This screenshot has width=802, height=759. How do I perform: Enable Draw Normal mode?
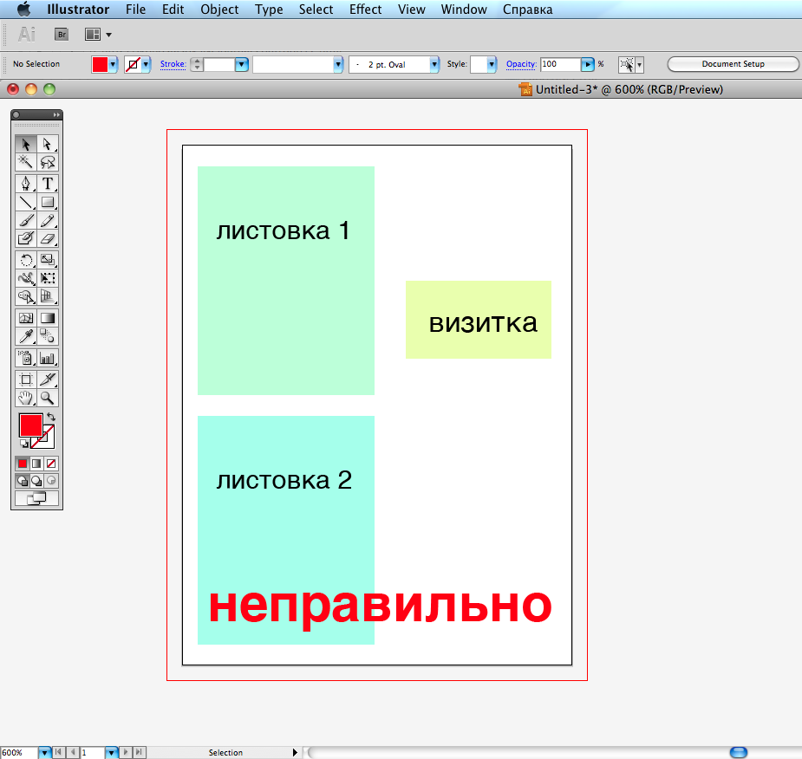(23, 481)
